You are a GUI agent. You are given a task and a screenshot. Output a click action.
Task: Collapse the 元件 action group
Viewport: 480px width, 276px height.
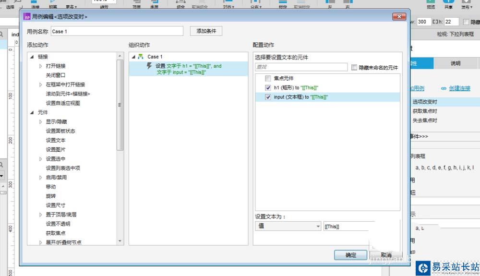click(32, 112)
